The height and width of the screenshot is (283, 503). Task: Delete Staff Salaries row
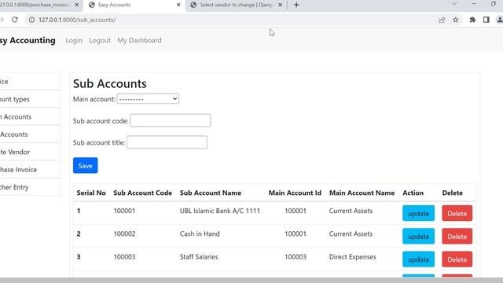(x=457, y=259)
